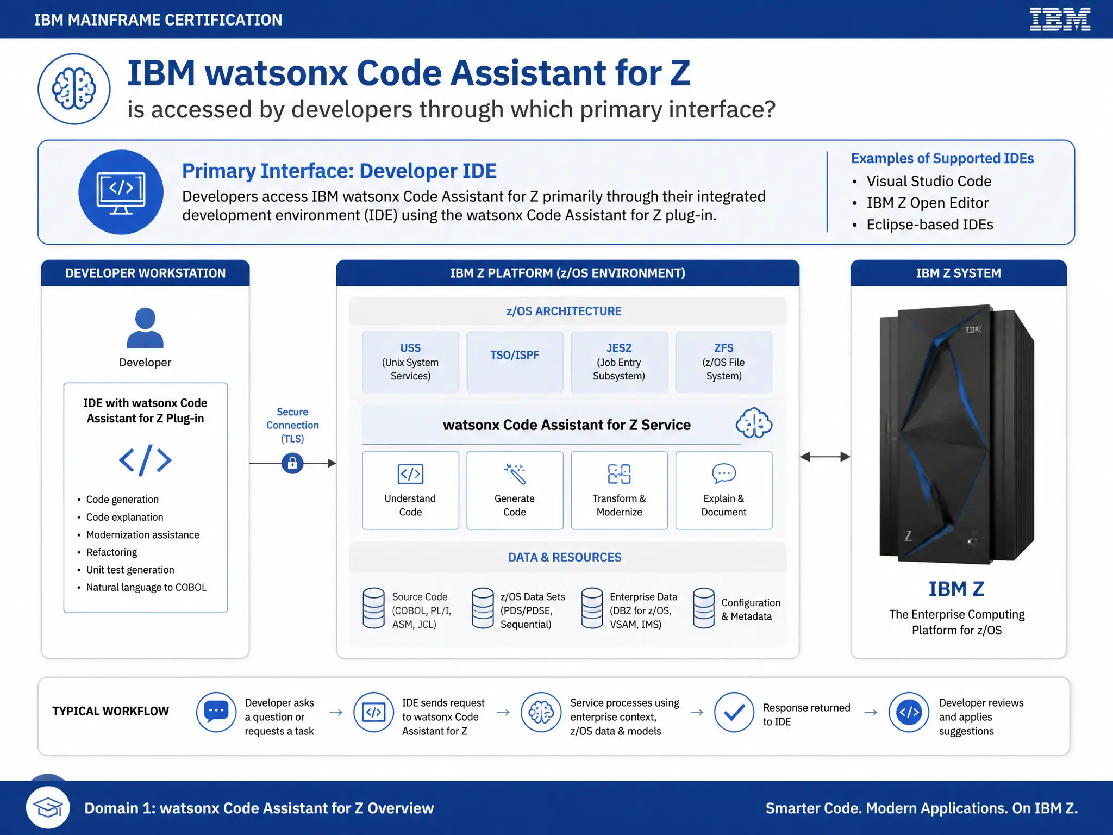Click "IDE with watsonx Code Assistant for Z Plug-in" title
The image size is (1113, 835).
(x=145, y=410)
